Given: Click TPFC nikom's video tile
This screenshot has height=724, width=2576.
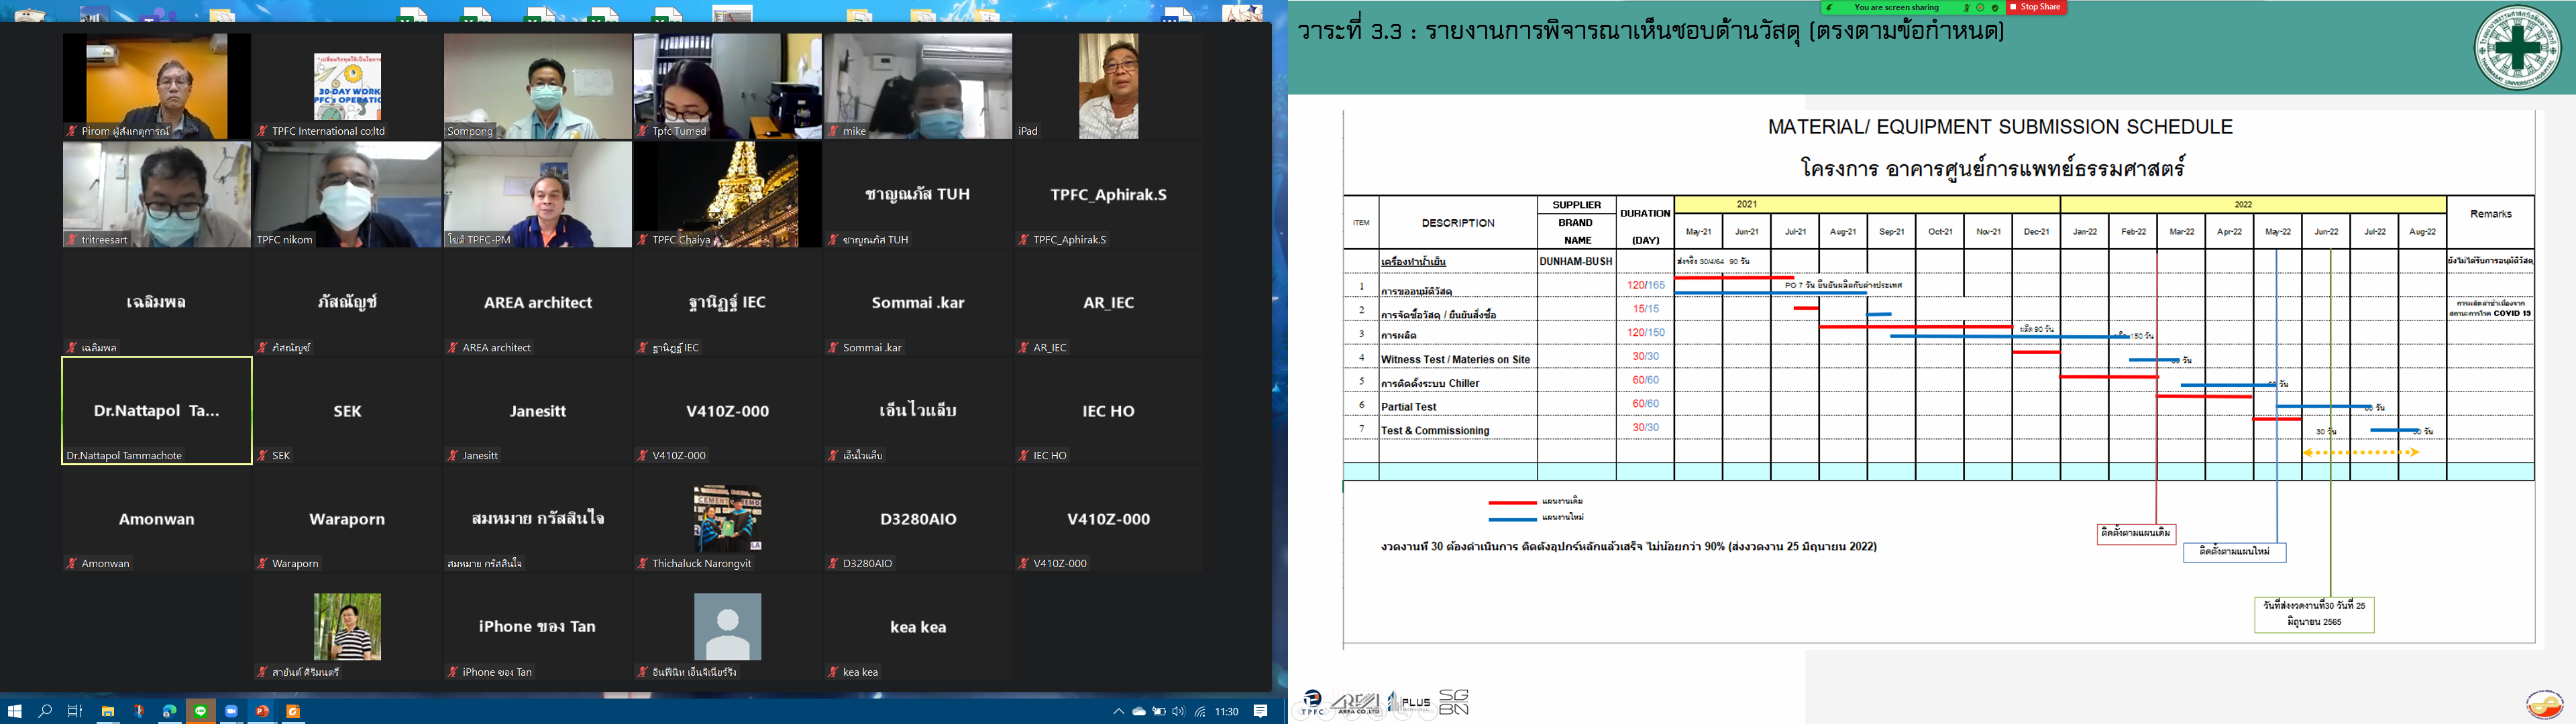Looking at the screenshot, I should point(347,194).
